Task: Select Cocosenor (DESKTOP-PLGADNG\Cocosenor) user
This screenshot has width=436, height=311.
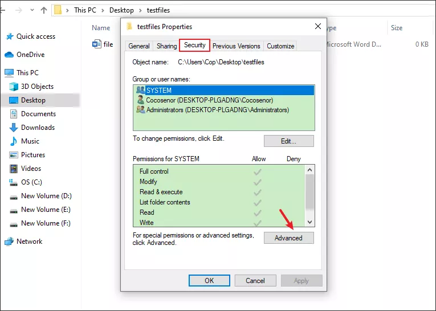Action: point(224,100)
